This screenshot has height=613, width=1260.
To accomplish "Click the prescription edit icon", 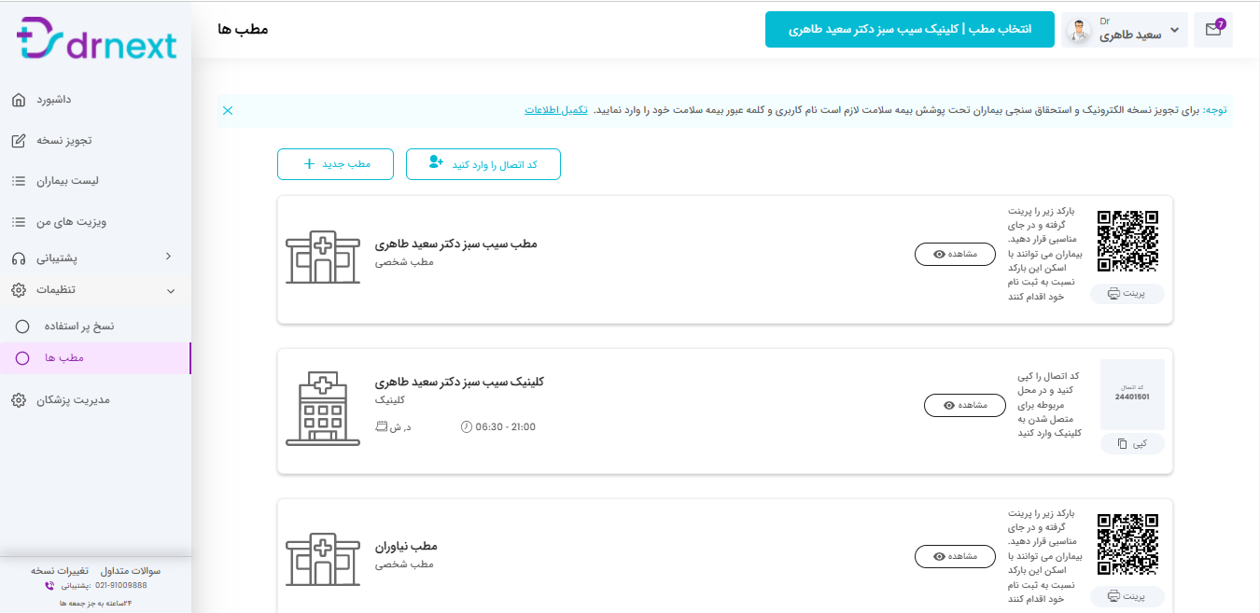I will click(x=19, y=141).
